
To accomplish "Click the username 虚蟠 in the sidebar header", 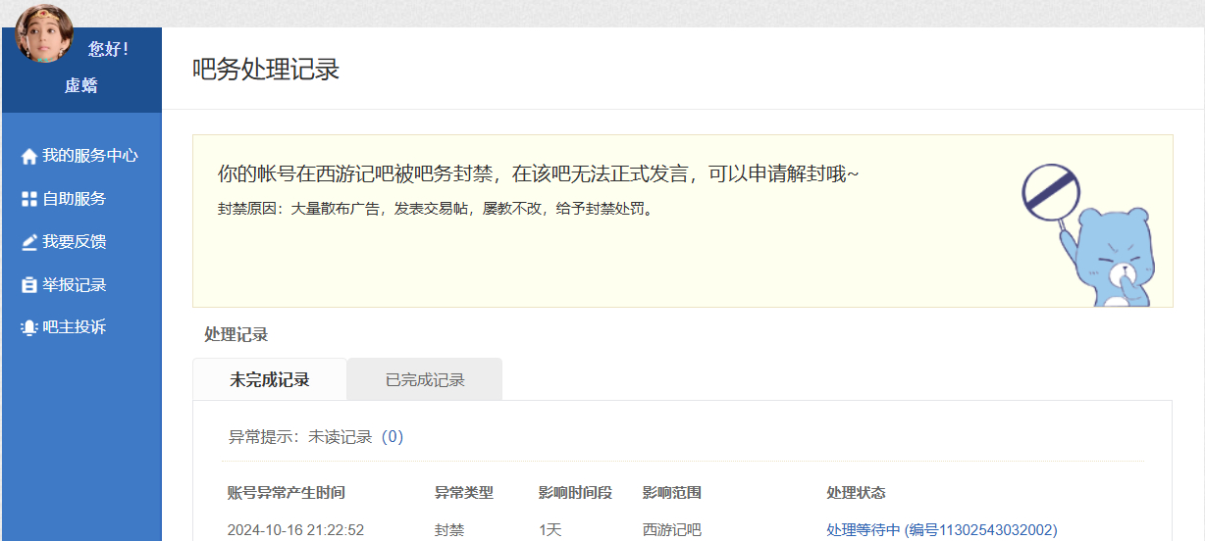I will point(81,86).
